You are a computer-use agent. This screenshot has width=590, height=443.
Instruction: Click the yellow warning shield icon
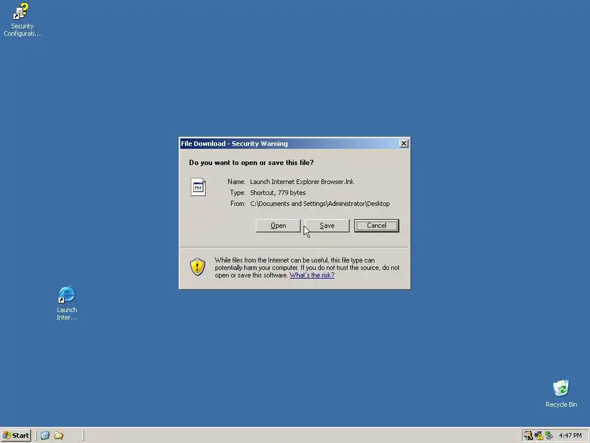pyautogui.click(x=197, y=266)
